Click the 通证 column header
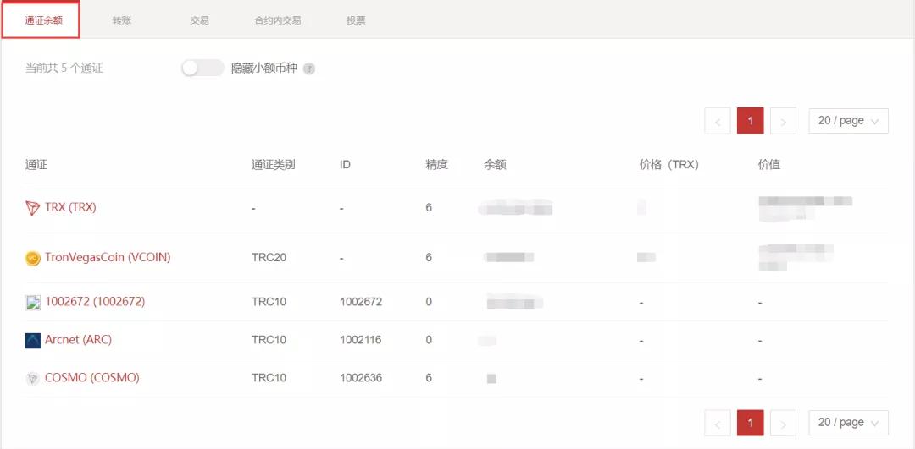This screenshot has width=915, height=449. point(36,165)
